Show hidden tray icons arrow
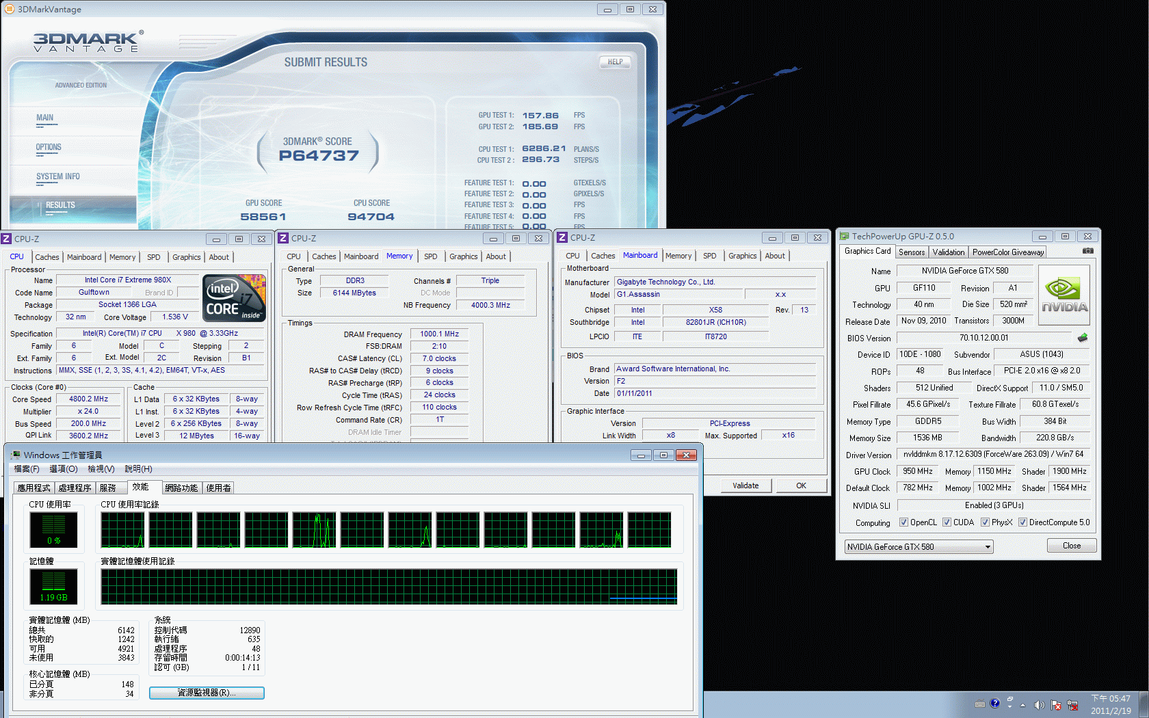The height and width of the screenshot is (718, 1149). tap(1023, 705)
